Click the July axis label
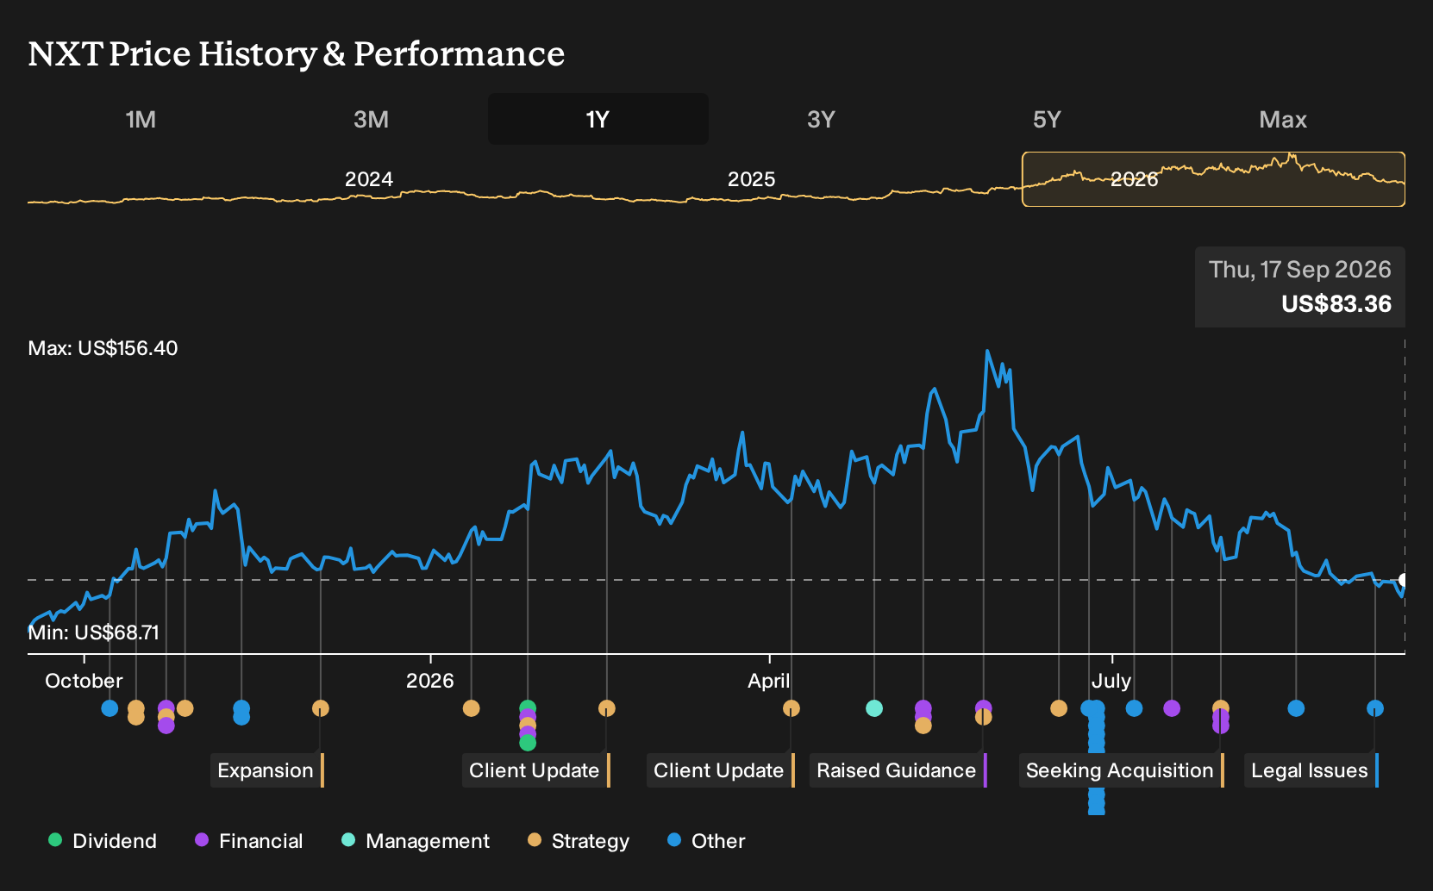1433x891 pixels. 1111,681
